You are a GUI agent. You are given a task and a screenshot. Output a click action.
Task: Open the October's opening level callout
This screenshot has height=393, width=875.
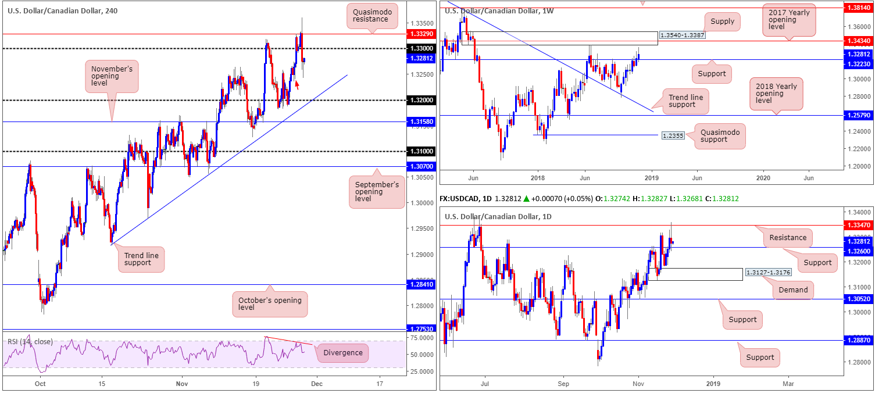point(270,304)
